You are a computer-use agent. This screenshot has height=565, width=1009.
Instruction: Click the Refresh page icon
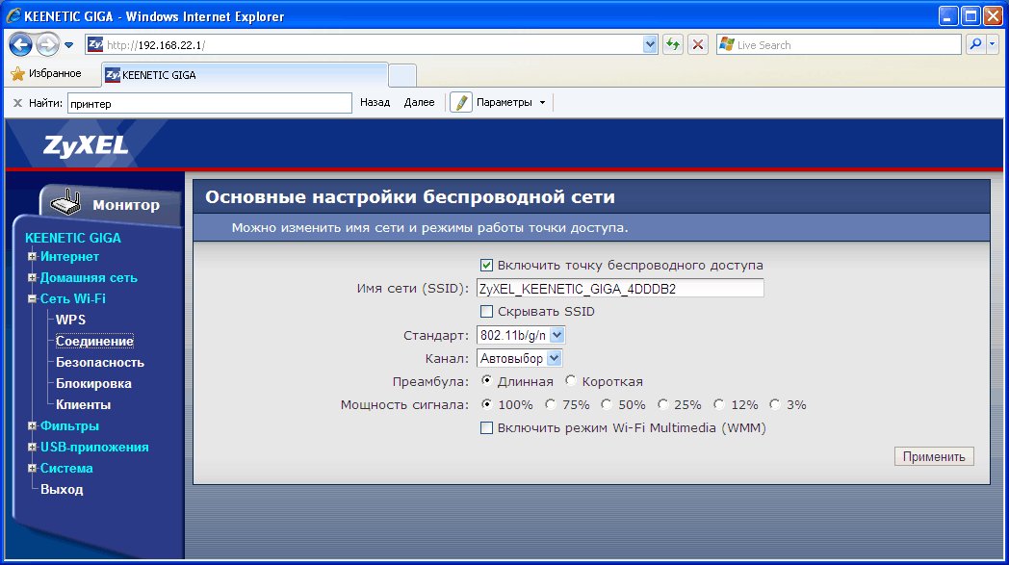[672, 44]
